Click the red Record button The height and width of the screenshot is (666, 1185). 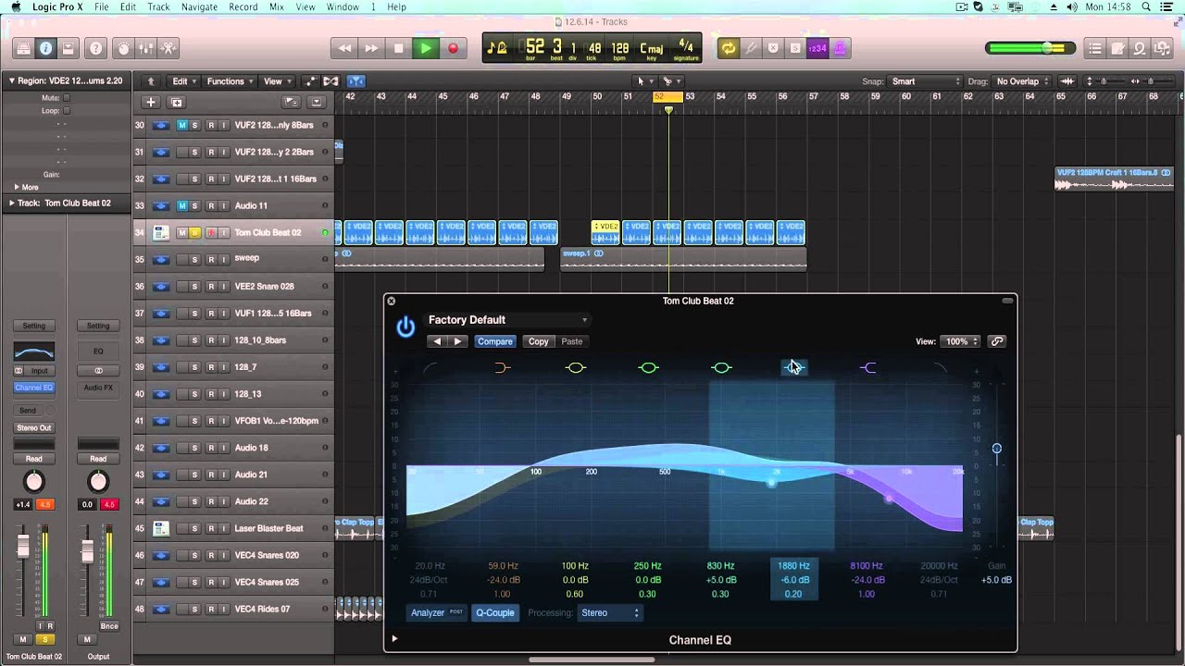[453, 48]
